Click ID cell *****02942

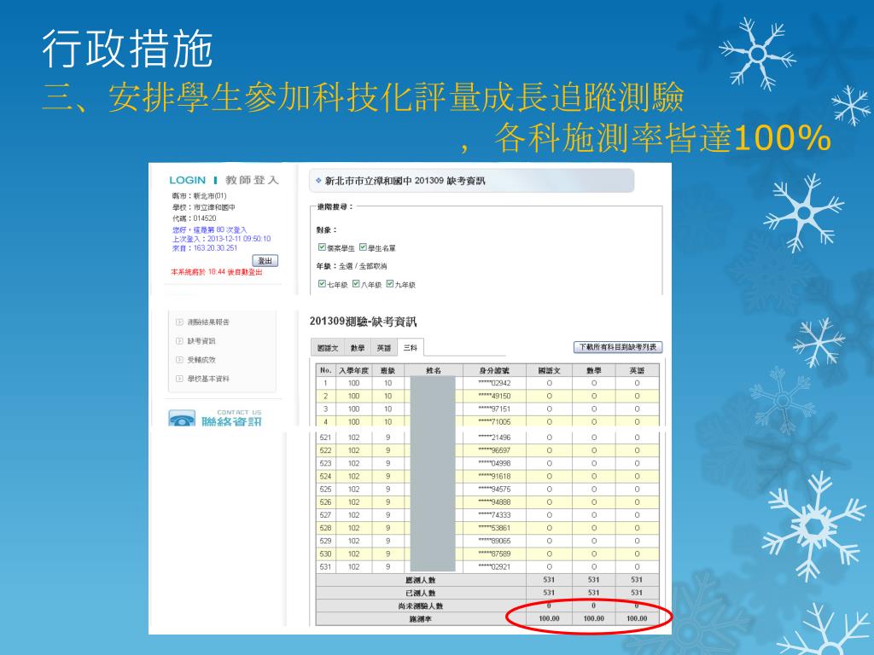pyautogui.click(x=494, y=383)
